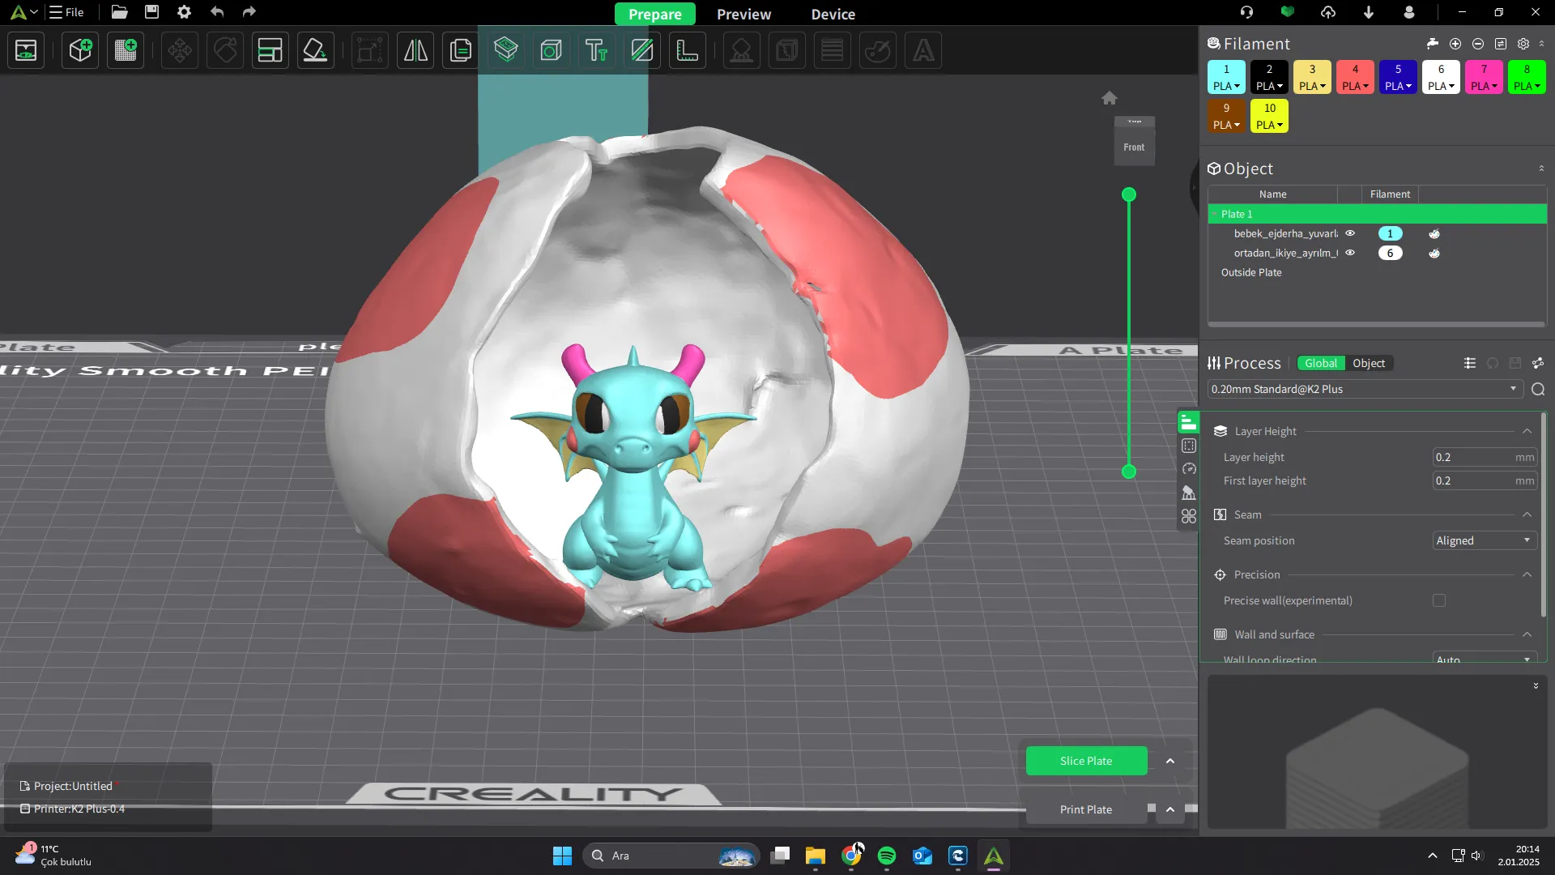Open the File menu
This screenshot has width=1555, height=875.
tap(66, 12)
